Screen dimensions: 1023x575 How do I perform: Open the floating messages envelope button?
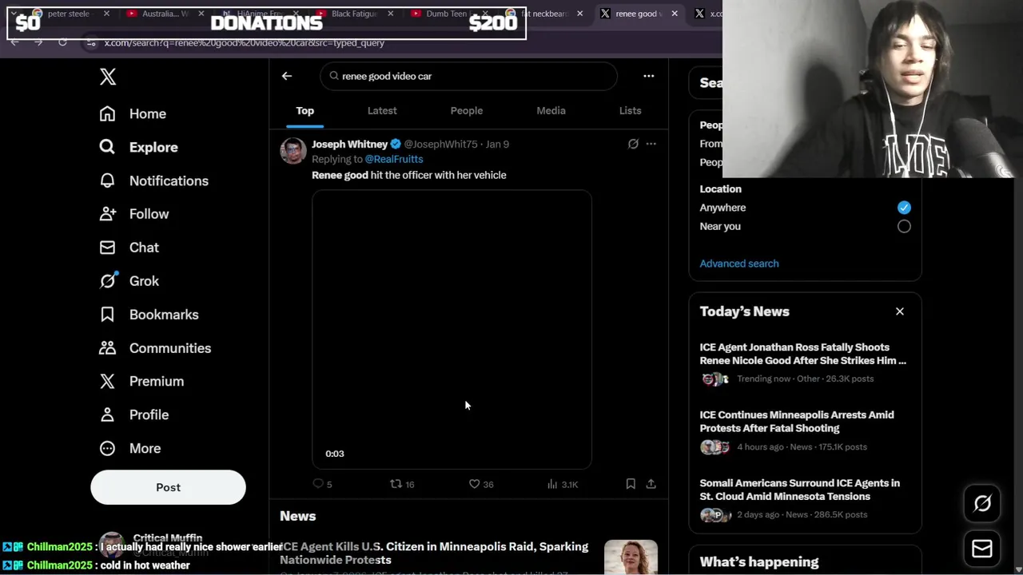click(x=982, y=549)
